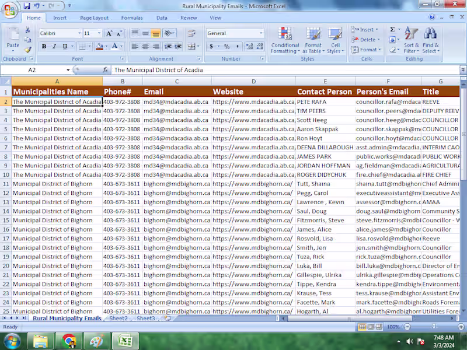Apply Comma Style

238,47
